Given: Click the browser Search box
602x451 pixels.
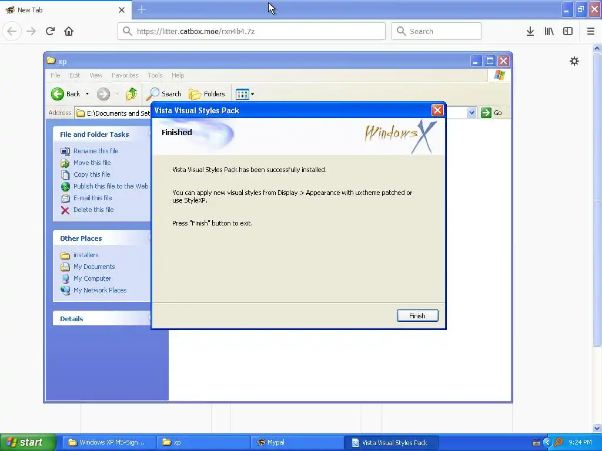Looking at the screenshot, I should pos(437,31).
